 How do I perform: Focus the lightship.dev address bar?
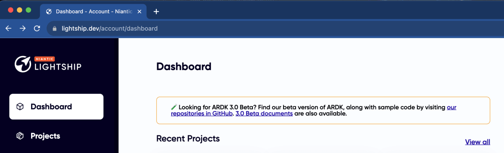tap(273, 29)
